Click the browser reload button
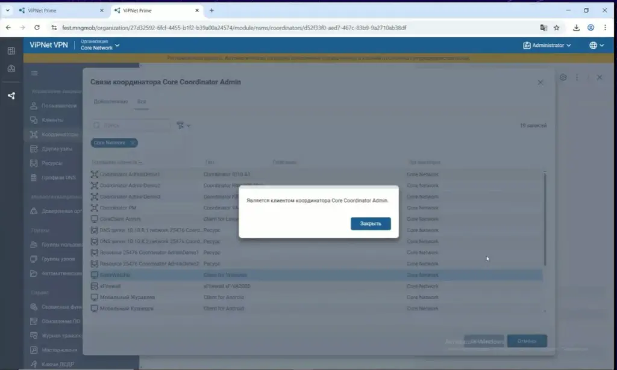Screen dimensions: 617x370 pyautogui.click(x=37, y=28)
